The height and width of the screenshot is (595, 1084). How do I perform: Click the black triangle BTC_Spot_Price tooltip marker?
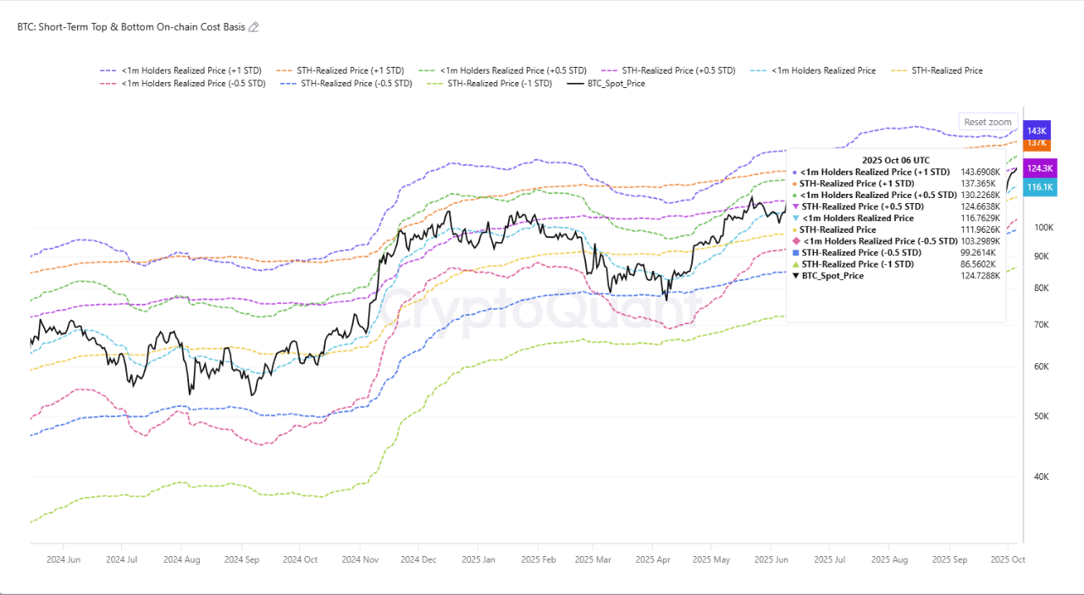click(795, 276)
